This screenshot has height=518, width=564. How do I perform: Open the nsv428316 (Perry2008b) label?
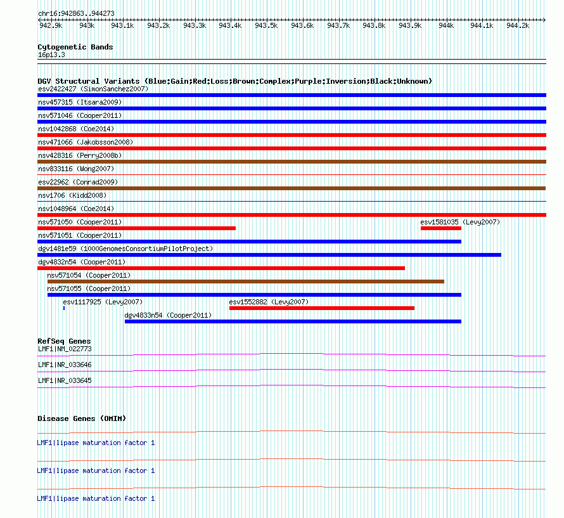tap(80, 155)
